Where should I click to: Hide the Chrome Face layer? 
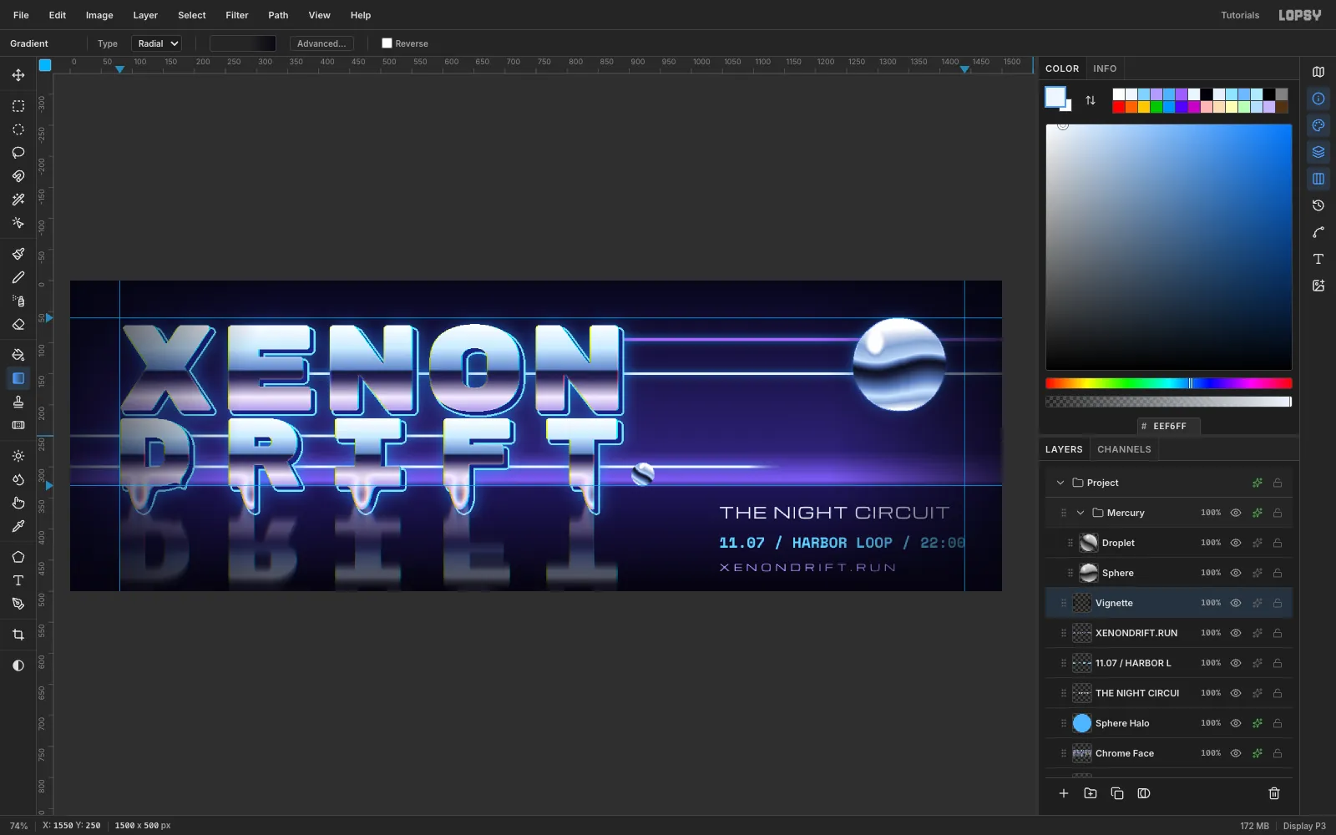1236,753
